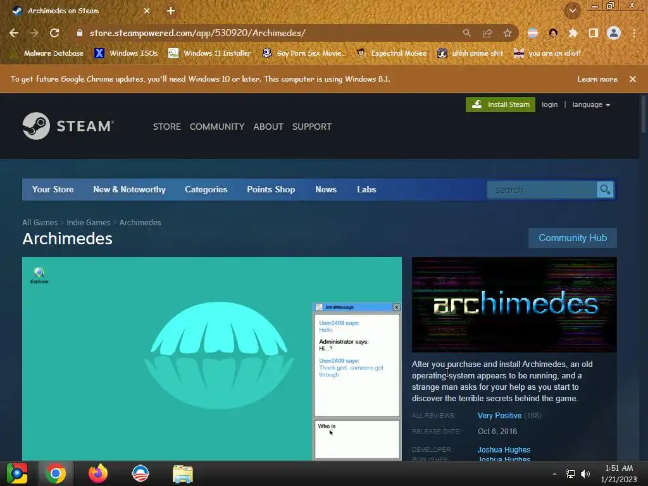Open developer Joshua Hughes link
This screenshot has width=648, height=486.
click(x=504, y=450)
